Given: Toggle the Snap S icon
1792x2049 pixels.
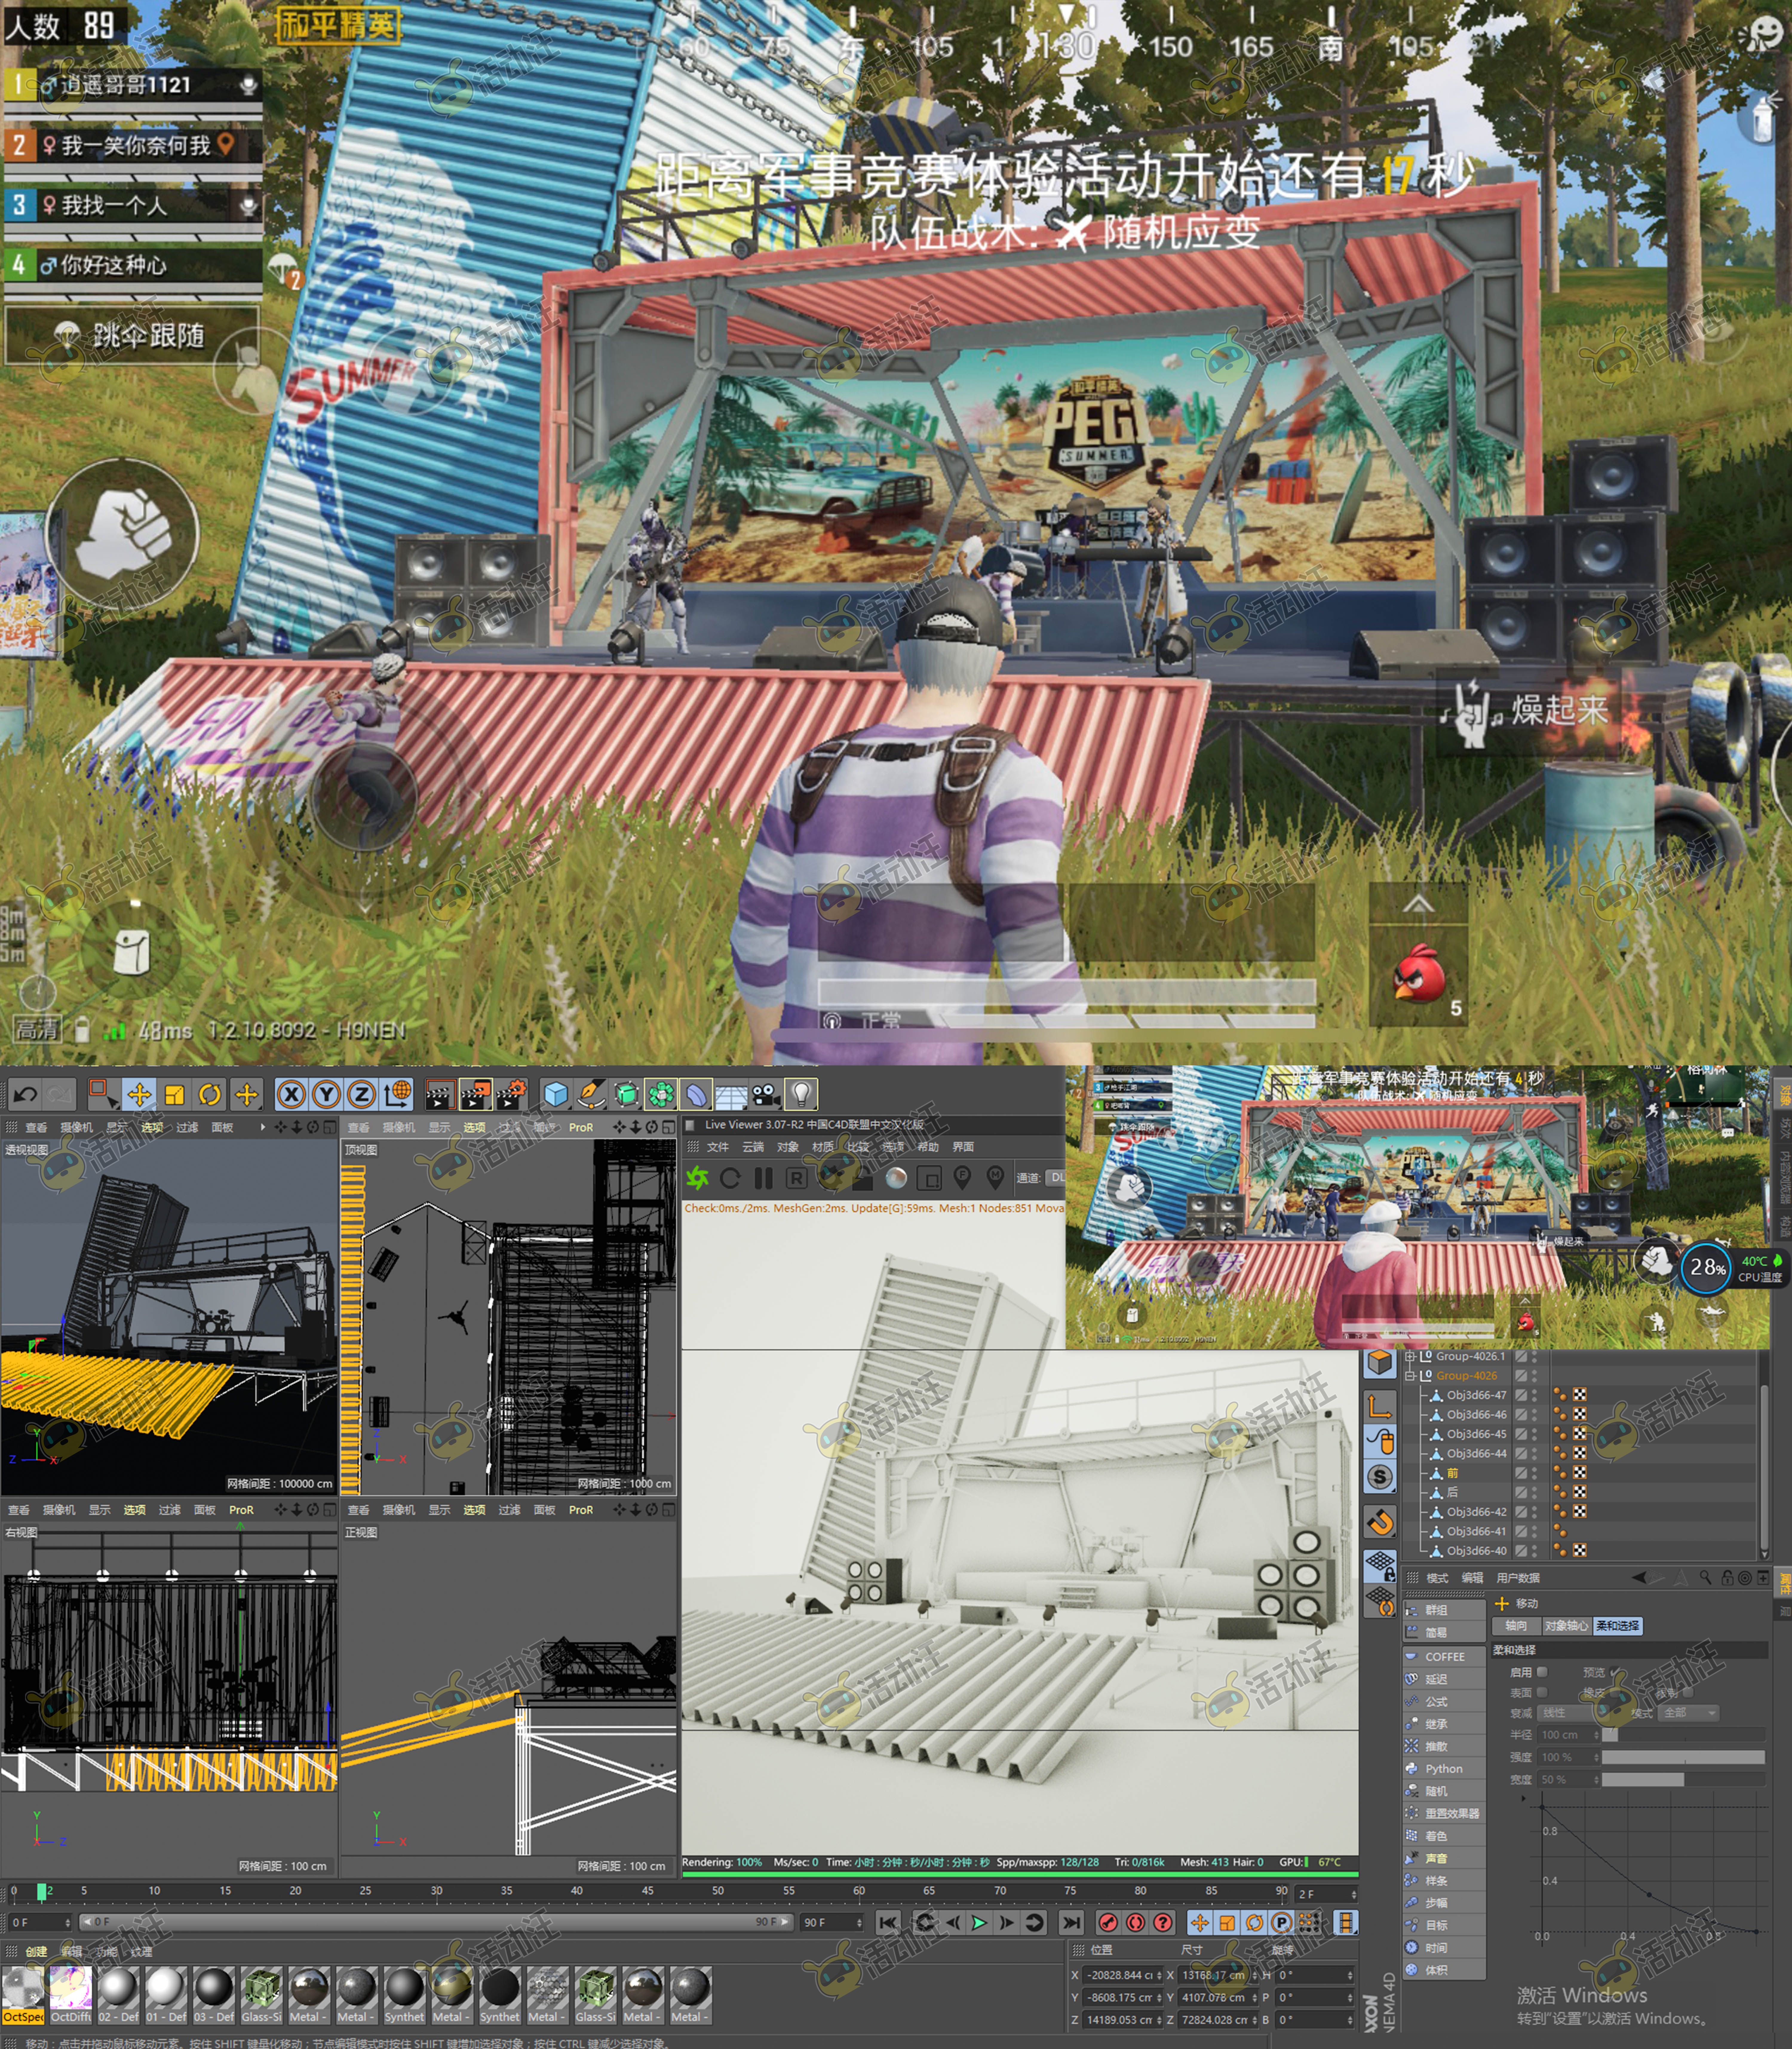Looking at the screenshot, I should [x=1380, y=1476].
